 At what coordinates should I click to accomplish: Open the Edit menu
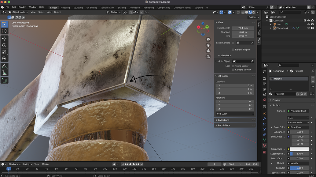point(14,7)
